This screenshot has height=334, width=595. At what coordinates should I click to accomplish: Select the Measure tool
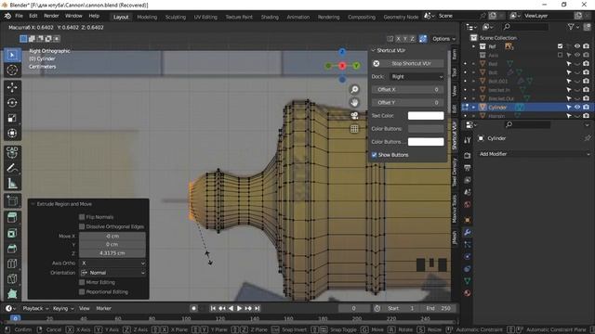click(12, 184)
